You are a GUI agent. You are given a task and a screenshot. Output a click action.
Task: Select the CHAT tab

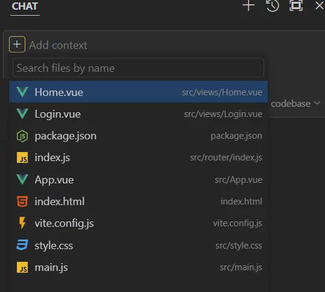[x=25, y=6]
